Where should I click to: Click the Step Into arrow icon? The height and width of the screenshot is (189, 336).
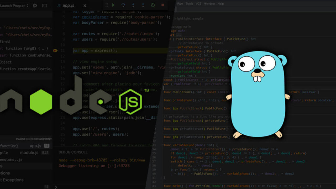[133, 5]
